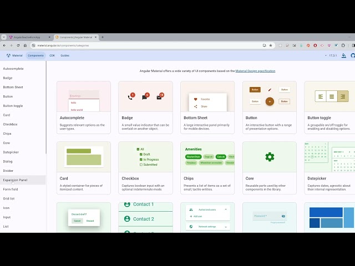
Task: Click the address bar URL field
Action: point(147,45)
